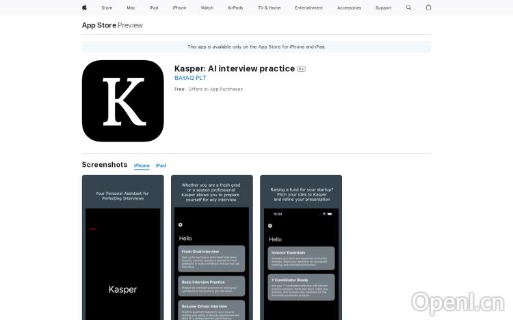Open the Fresh Grad Interview screenshot
The width and height of the screenshot is (513, 320).
click(x=211, y=248)
